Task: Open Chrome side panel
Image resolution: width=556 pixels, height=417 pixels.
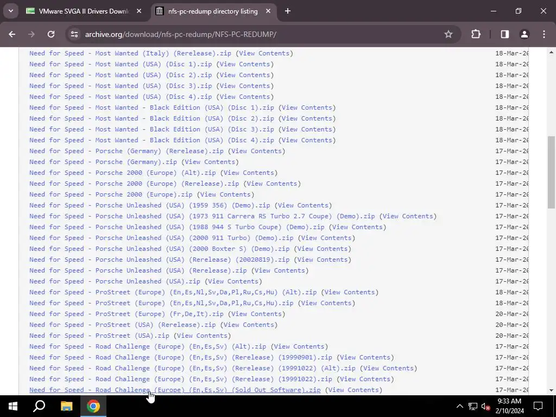Action: tap(505, 34)
